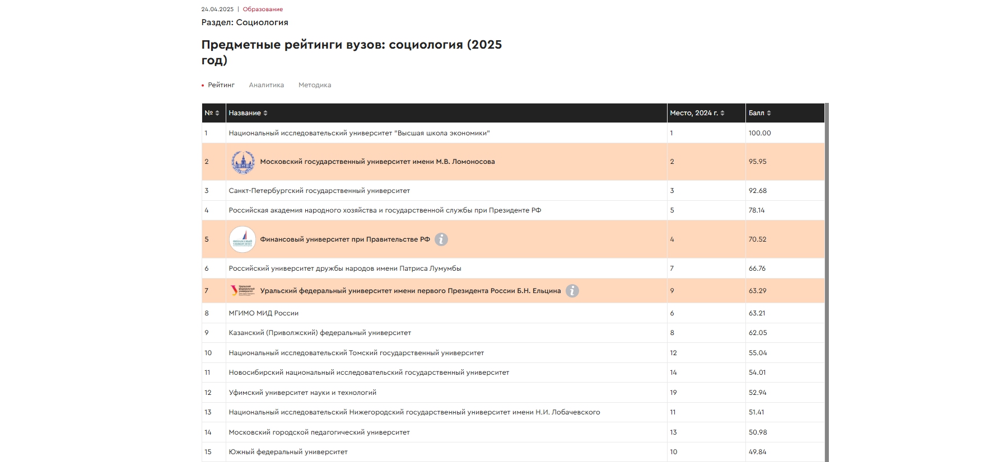984x462 pixels.
Task: Open the Уральский федеральный университет logo
Action: [x=242, y=291]
